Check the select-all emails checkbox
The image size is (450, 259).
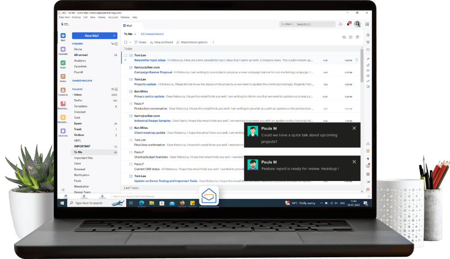(x=126, y=42)
